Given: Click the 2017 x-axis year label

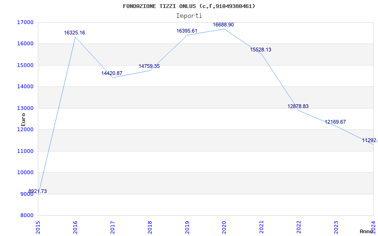Looking at the screenshot, I should (112, 227).
